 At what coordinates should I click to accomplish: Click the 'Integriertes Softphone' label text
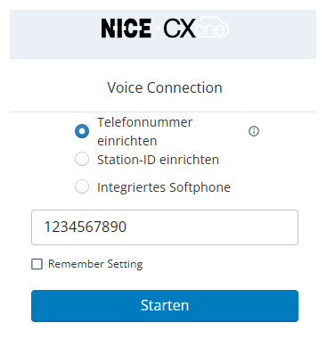coord(164,187)
